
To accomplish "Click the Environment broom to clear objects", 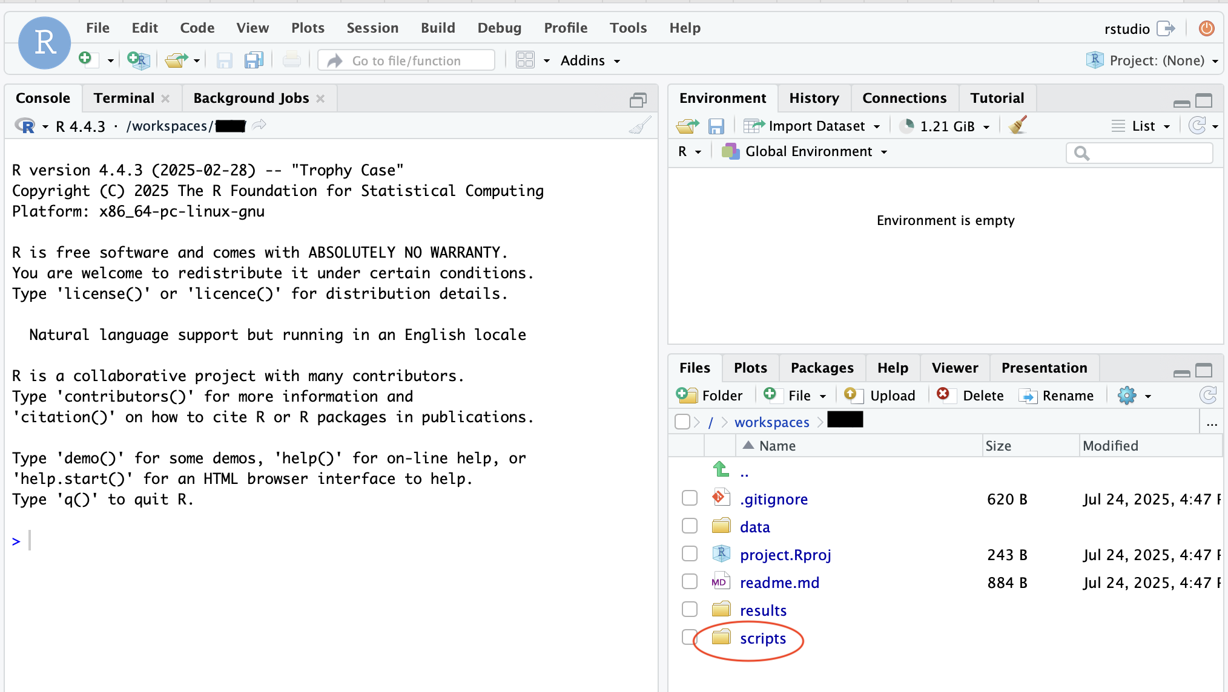I will pos(1018,125).
